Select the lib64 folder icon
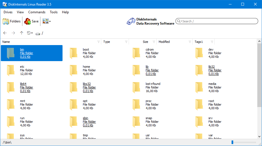Image resolution: width=262 pixels, height=146 pixels. pos(11,88)
